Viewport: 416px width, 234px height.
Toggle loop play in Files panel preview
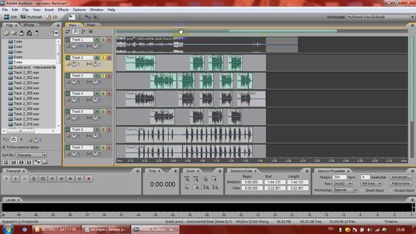tap(14, 140)
